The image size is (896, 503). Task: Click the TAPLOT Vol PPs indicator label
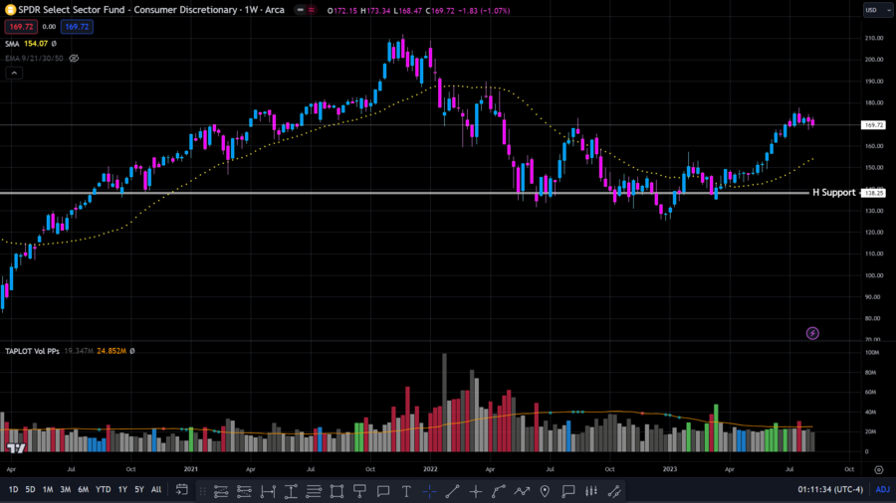click(x=32, y=351)
